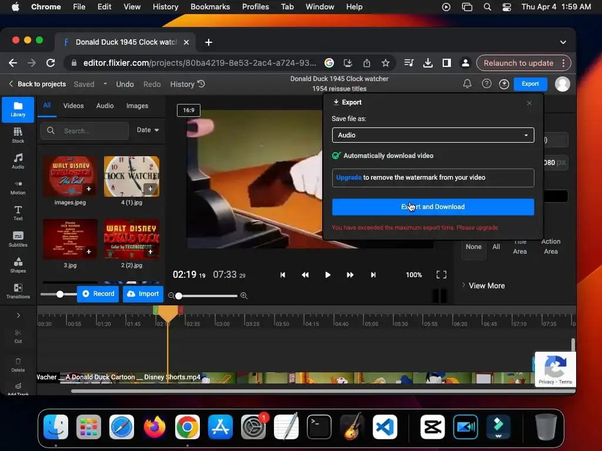
Task: Open the help question mark icon
Action: tap(486, 83)
